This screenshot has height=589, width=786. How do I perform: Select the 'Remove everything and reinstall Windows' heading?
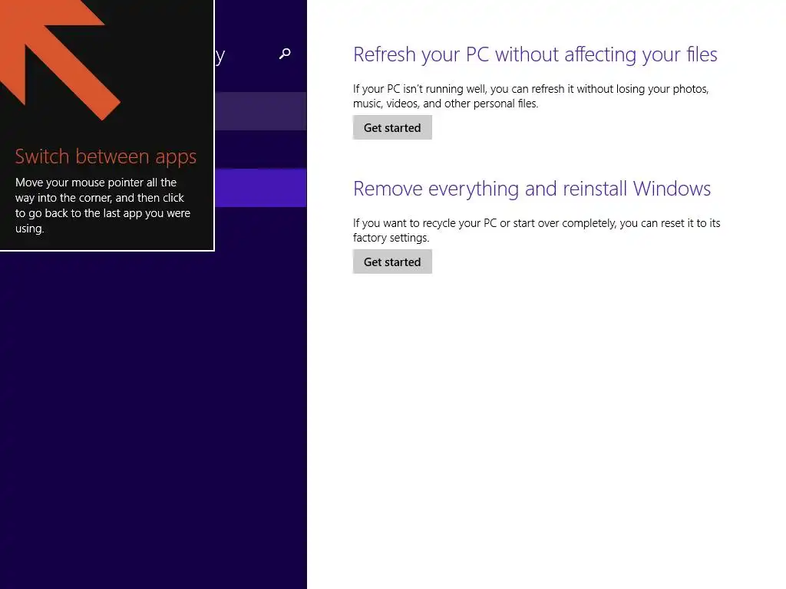pyautogui.click(x=532, y=189)
